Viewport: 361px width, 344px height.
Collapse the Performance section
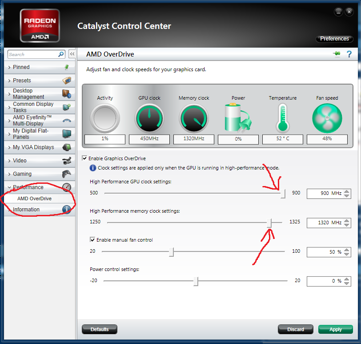[40, 187]
